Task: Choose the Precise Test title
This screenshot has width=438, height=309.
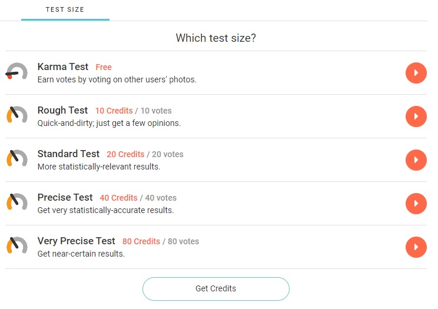Action: (65, 198)
